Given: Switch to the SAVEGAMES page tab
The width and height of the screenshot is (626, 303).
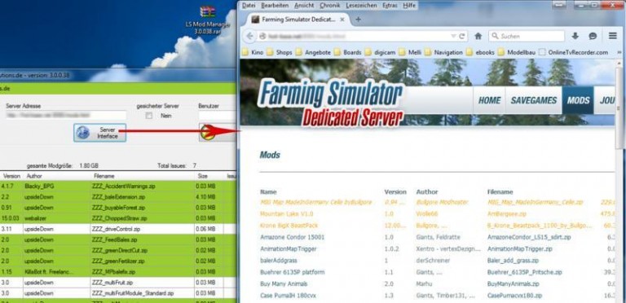Looking at the screenshot, I should tap(533, 100).
